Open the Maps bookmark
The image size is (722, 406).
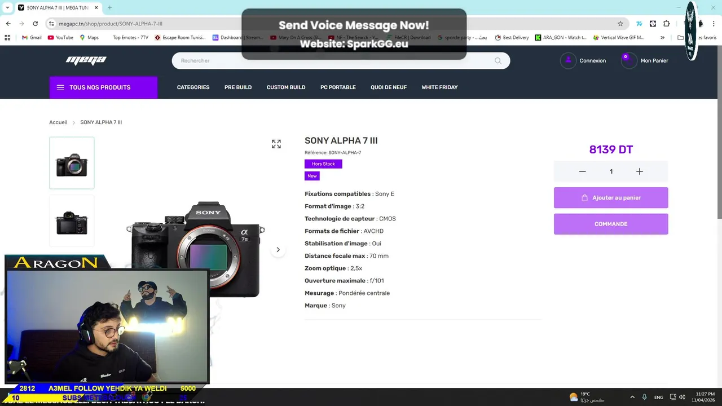89,38
